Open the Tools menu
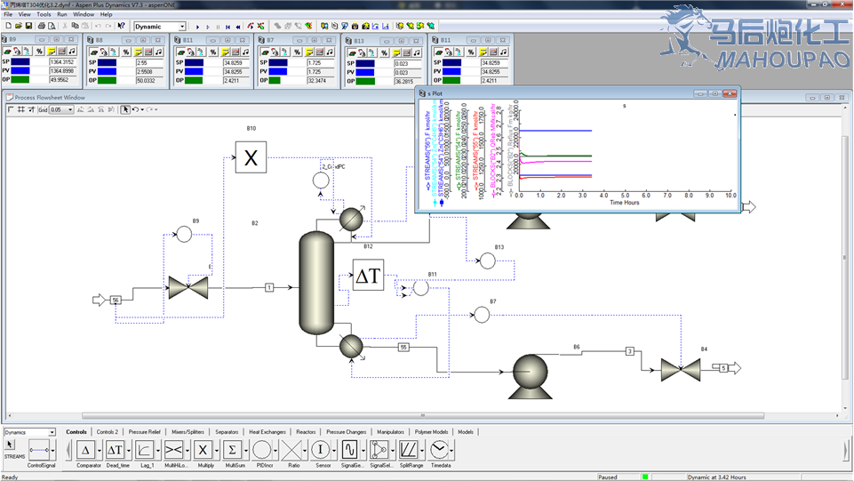The height and width of the screenshot is (481, 854). (44, 14)
